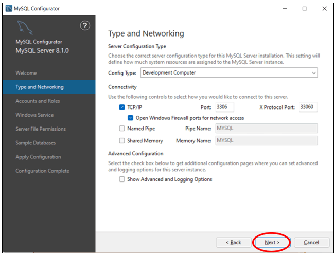335x255 pixels.
Task: Toggle Open Windows Firewall ports checkbox
Action: (130, 118)
